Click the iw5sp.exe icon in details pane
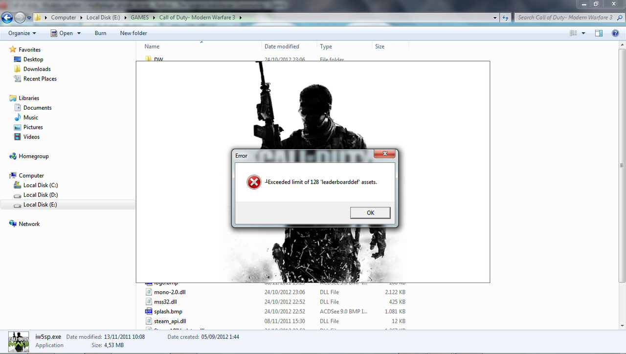 click(19, 341)
